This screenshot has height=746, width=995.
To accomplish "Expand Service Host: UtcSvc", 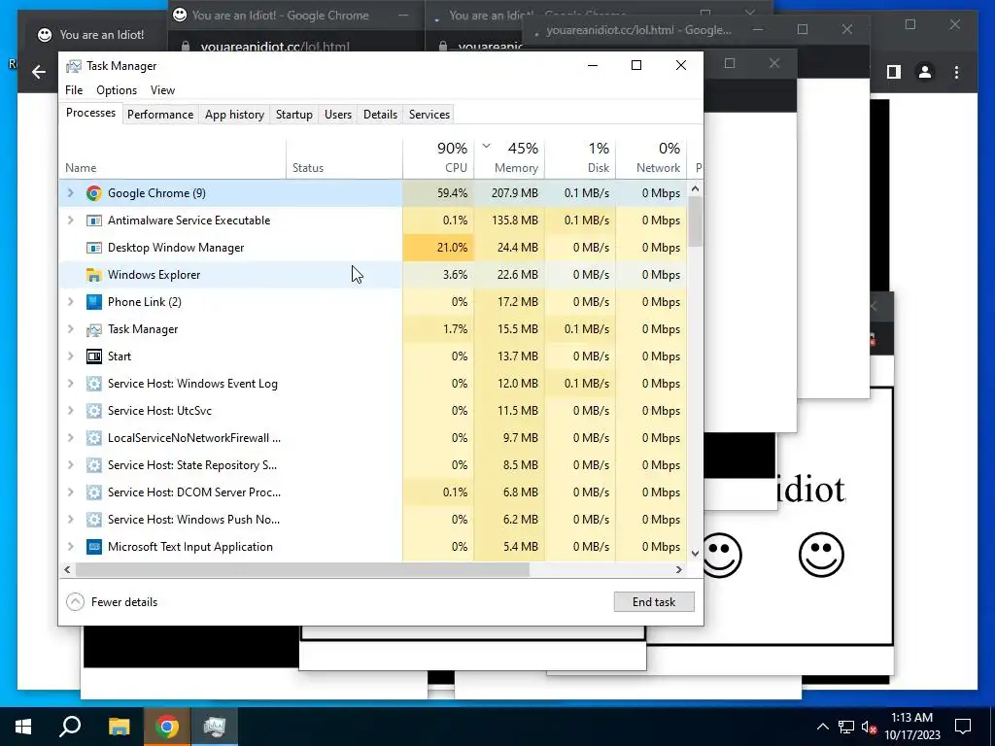I will [70, 411].
